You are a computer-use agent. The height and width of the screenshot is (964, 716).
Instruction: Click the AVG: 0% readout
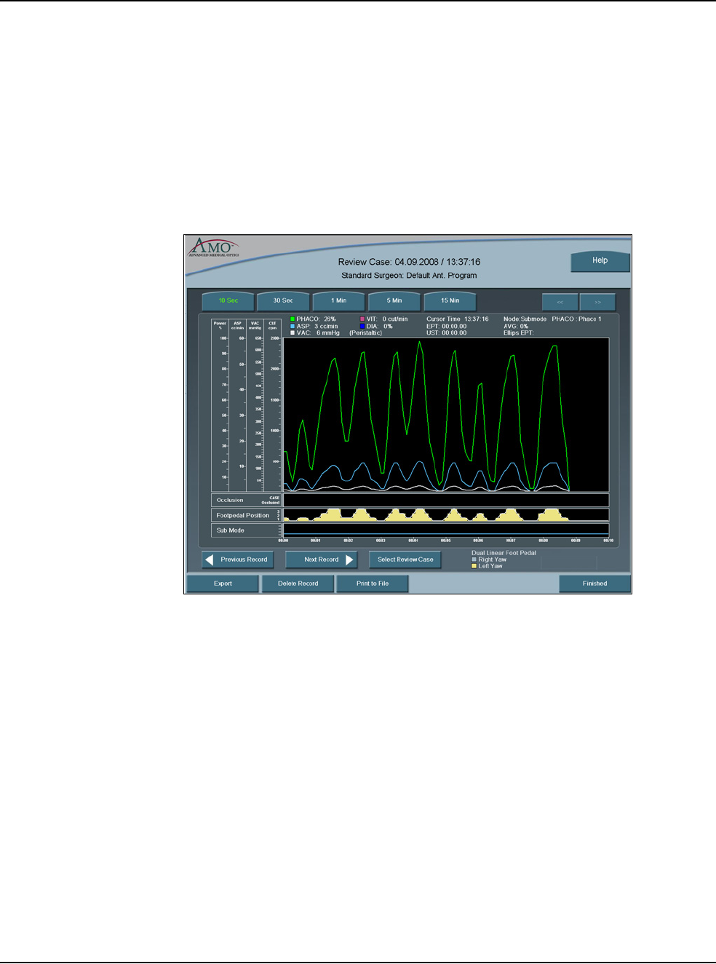516,327
